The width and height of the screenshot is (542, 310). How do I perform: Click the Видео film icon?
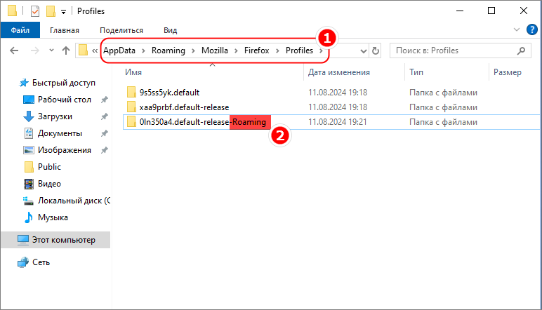click(x=28, y=184)
